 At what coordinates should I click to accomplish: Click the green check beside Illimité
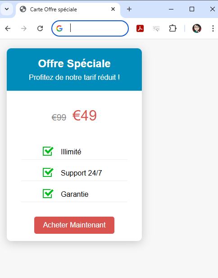click(48, 151)
